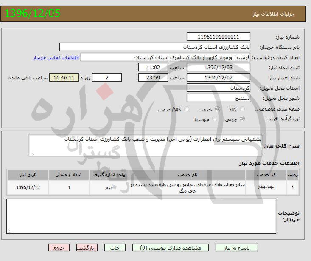Screen dimensions: 311x261
Task: Click the چاپ print button
Action: coord(115,248)
